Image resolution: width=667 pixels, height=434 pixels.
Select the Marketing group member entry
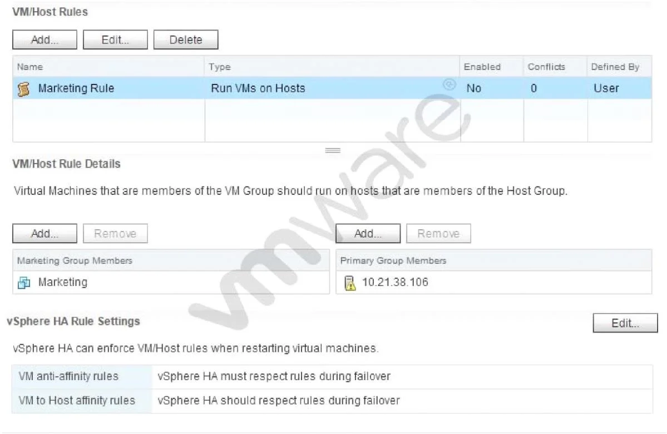click(x=171, y=283)
